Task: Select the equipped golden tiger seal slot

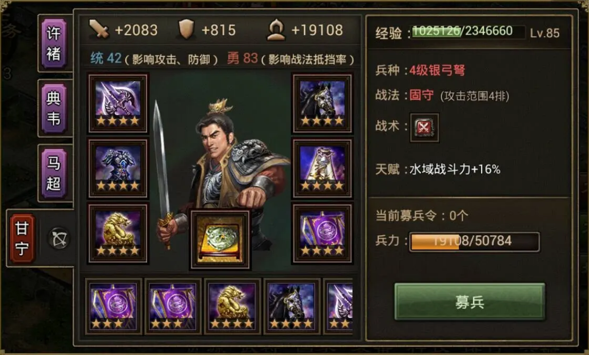Action: 118,233
